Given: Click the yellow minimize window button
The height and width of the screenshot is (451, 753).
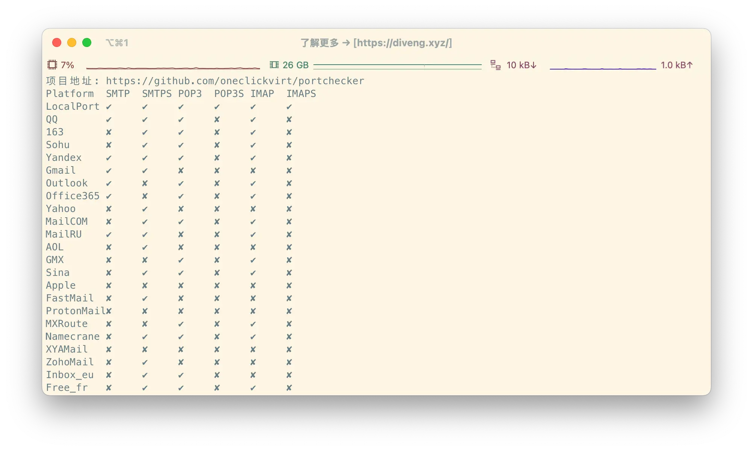Looking at the screenshot, I should click(x=72, y=42).
